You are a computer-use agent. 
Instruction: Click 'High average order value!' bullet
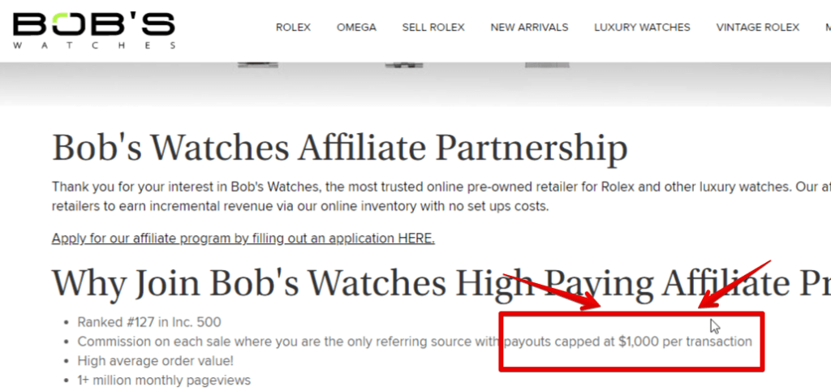click(x=155, y=361)
